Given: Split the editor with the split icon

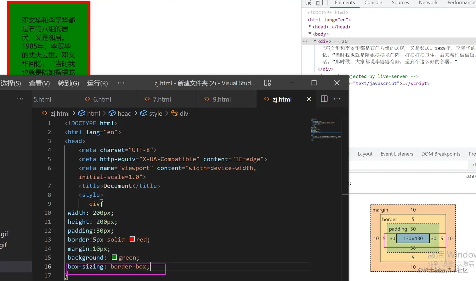Looking at the screenshot, I should point(324,99).
